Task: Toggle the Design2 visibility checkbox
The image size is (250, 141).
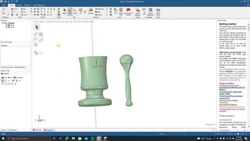Action: 4,23
